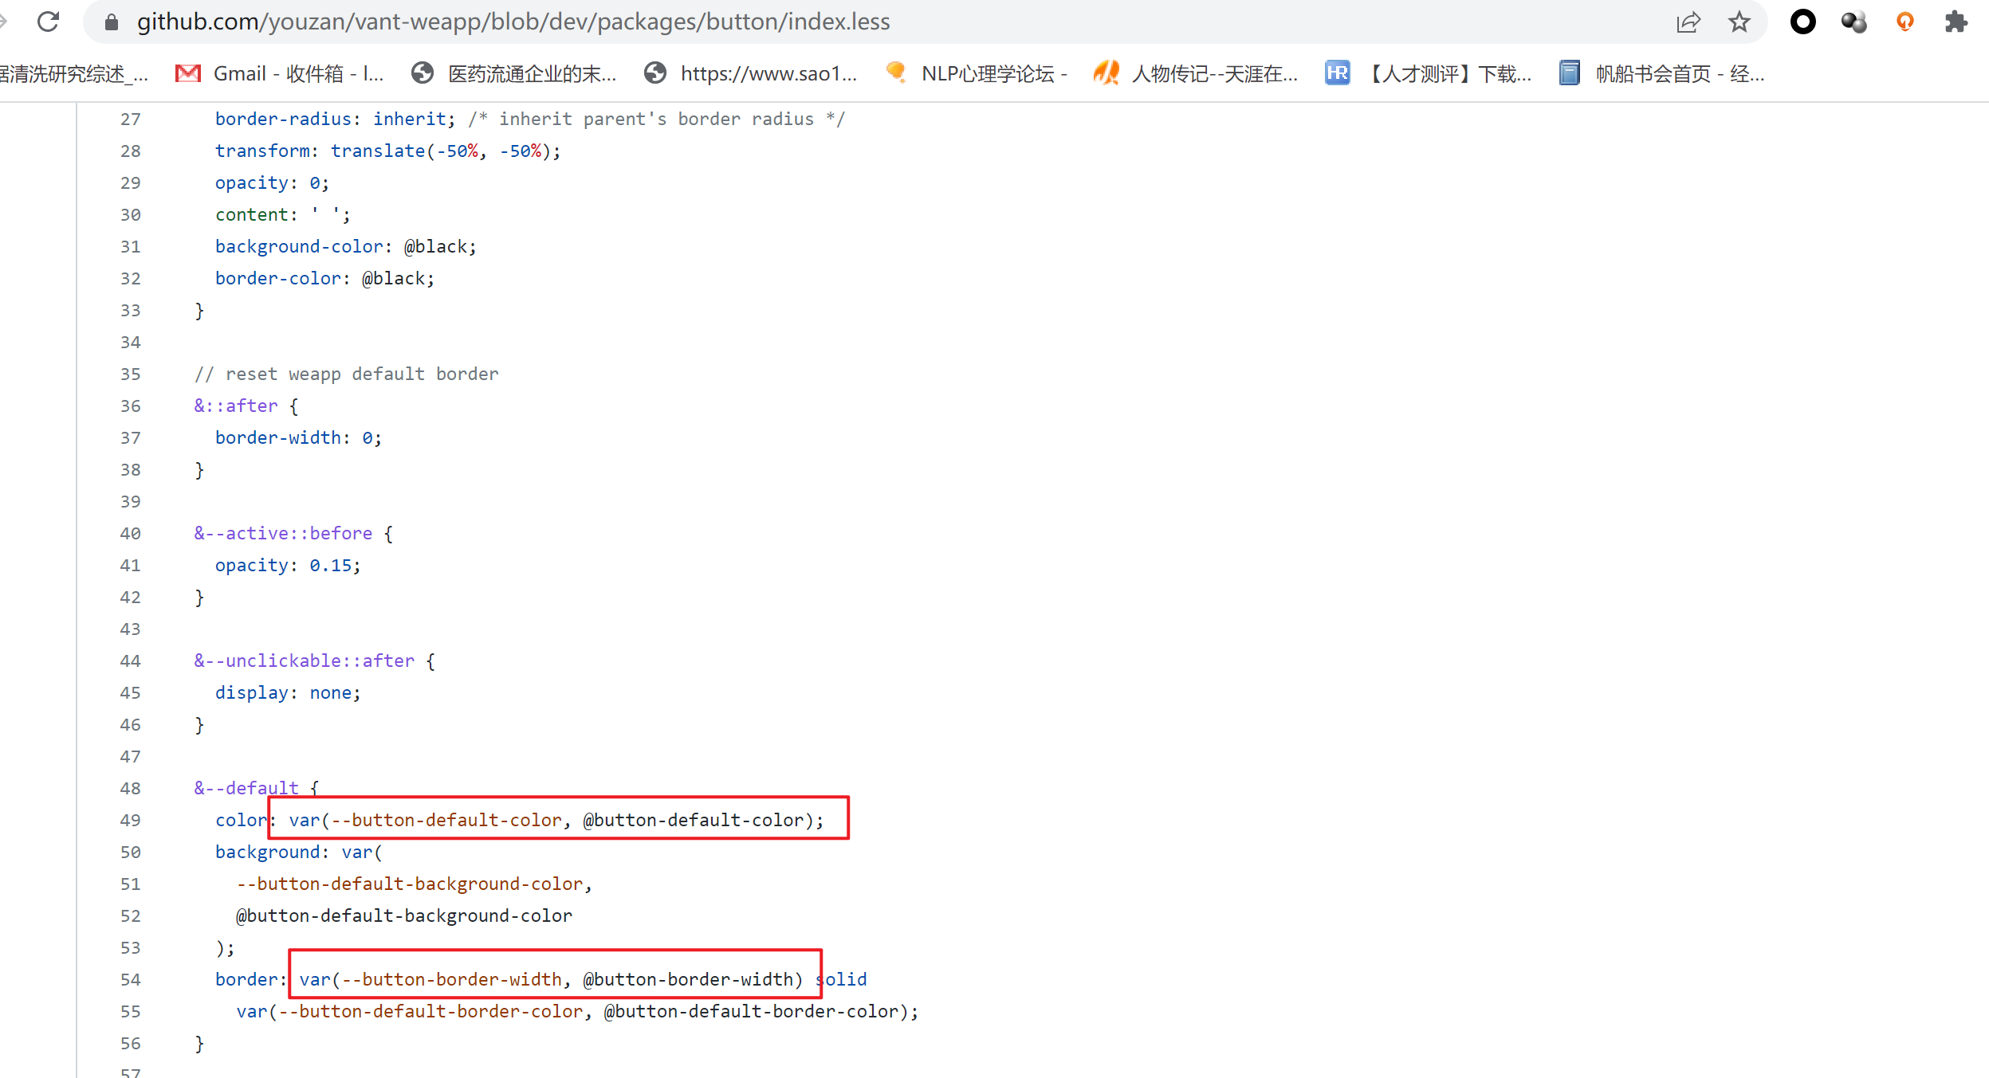Click line number 36 in code

coord(130,406)
